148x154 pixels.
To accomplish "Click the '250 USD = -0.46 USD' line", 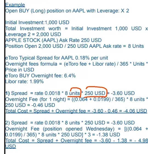I will pyautogui.click(x=30, y=105).
